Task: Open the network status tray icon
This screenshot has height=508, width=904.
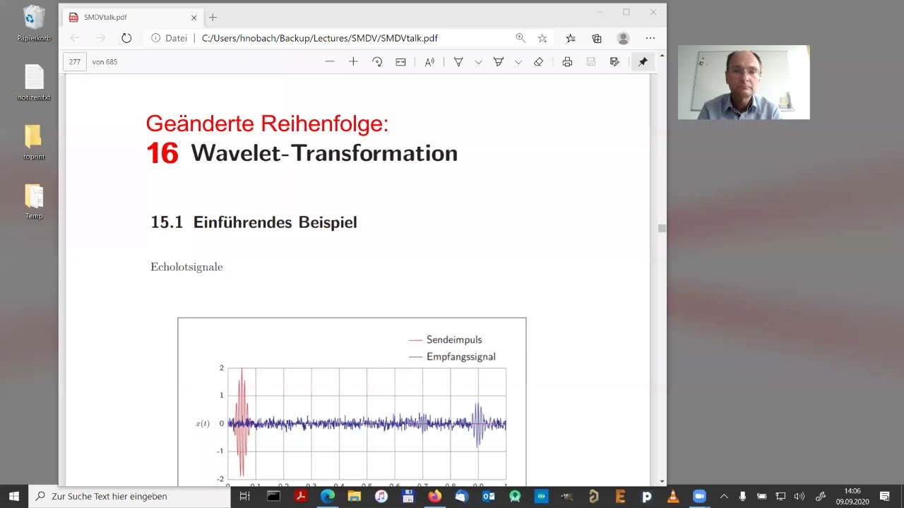Action: (780, 496)
